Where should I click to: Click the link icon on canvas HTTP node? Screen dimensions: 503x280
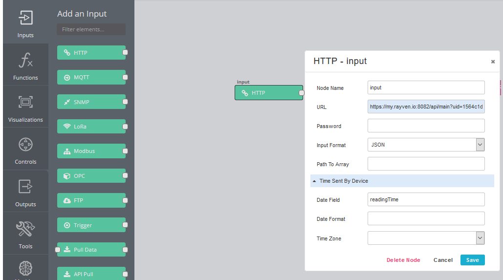245,93
